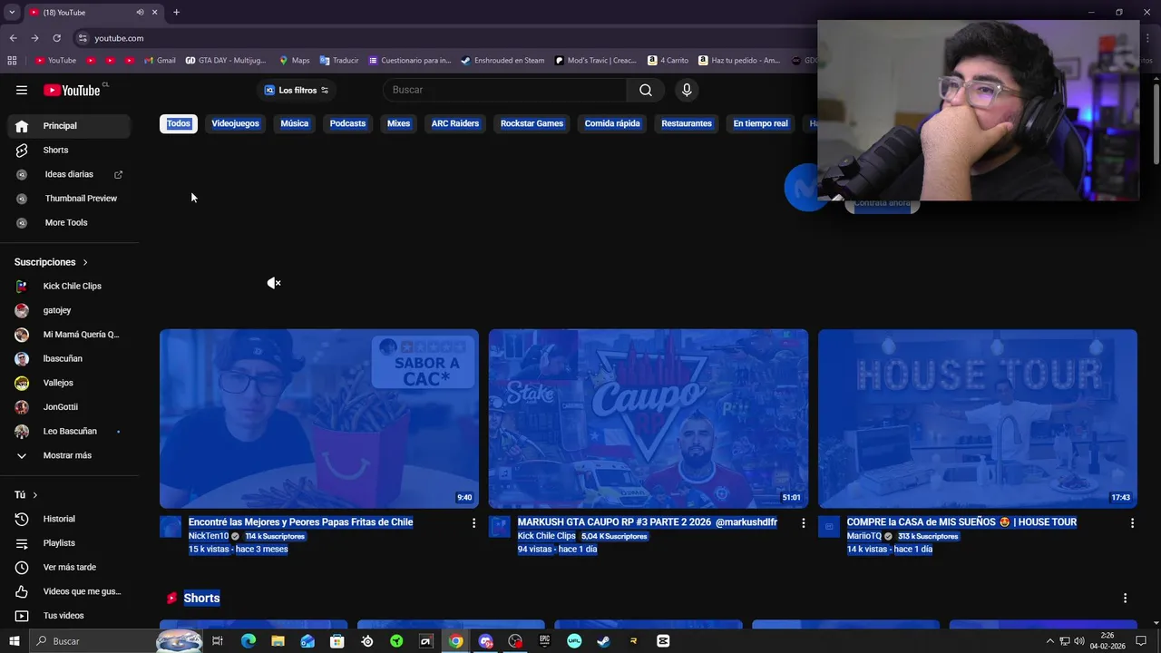Image resolution: width=1161 pixels, height=653 pixels.
Task: Select the Rockstar Games chip
Action: pyautogui.click(x=532, y=123)
